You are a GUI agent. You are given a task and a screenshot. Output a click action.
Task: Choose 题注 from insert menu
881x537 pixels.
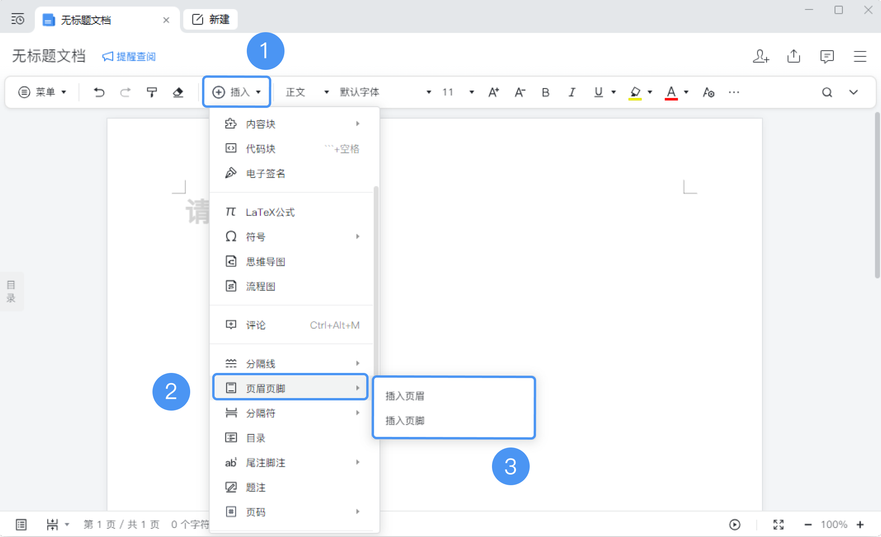292,487
